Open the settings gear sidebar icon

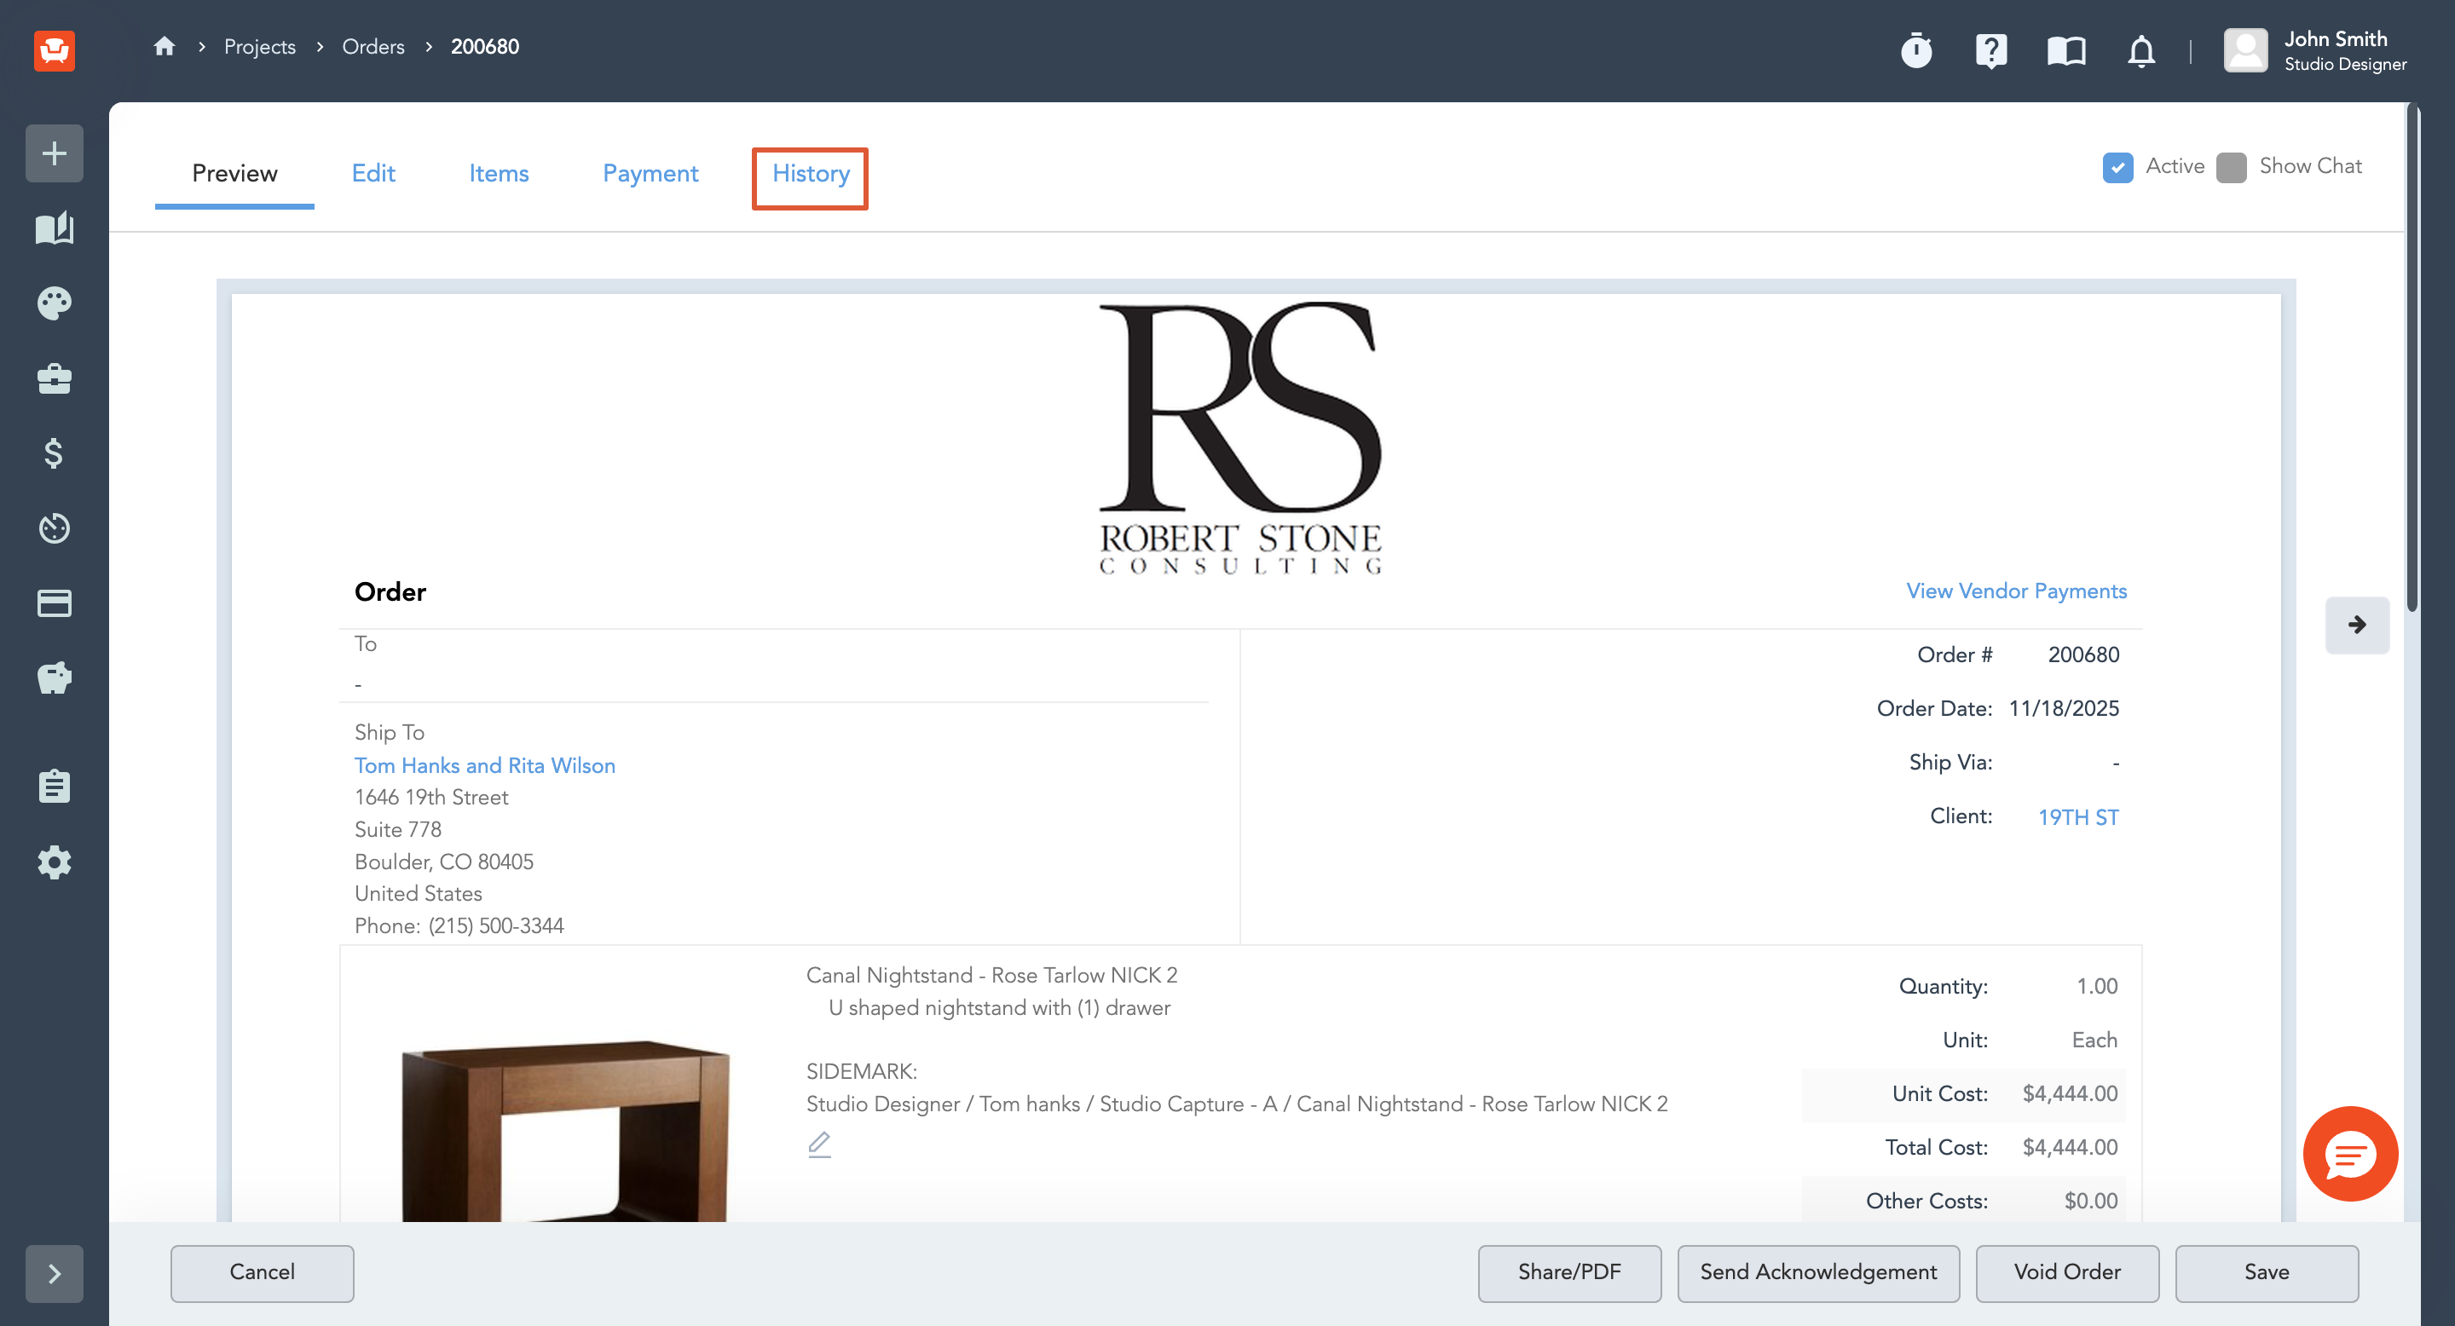pos(55,862)
